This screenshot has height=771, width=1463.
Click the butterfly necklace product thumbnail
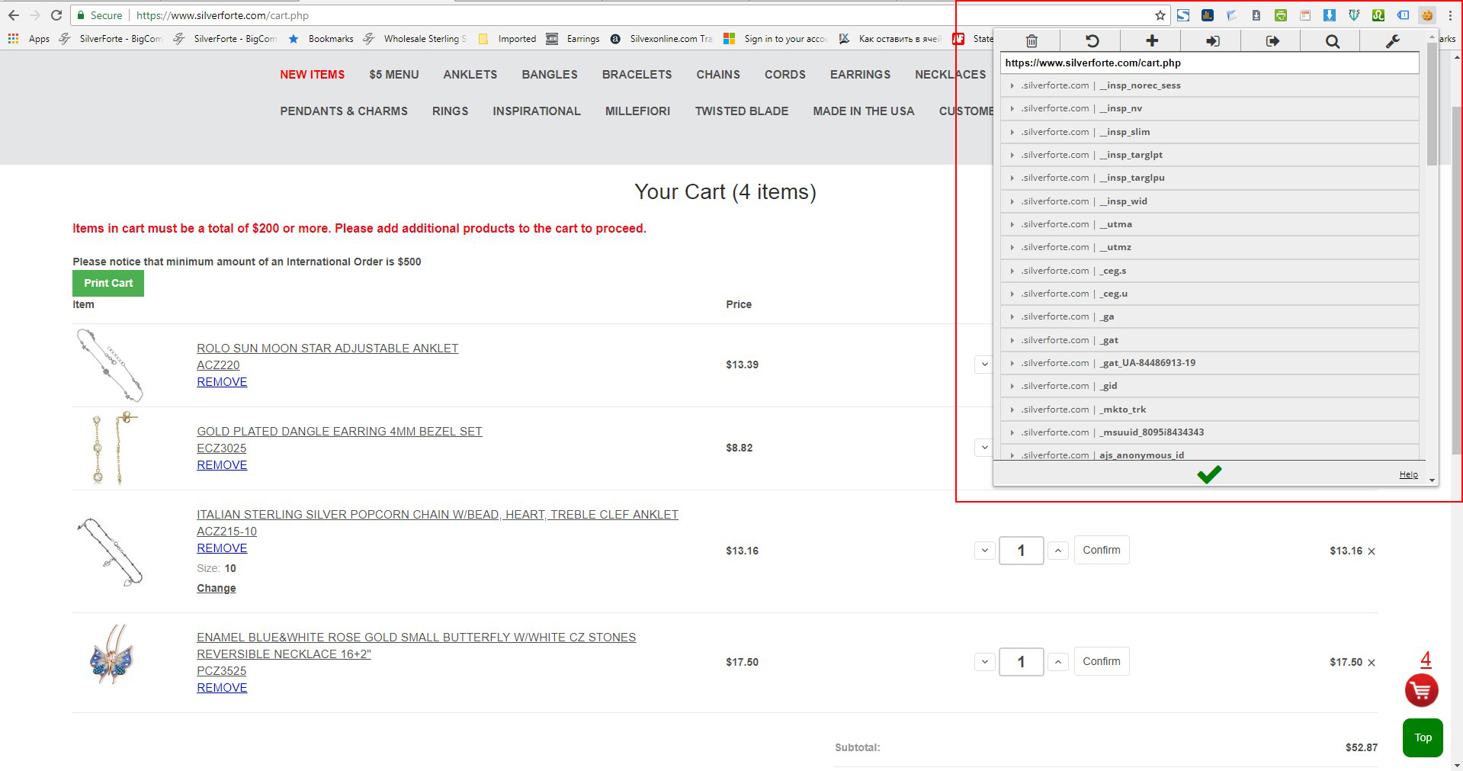[111, 655]
